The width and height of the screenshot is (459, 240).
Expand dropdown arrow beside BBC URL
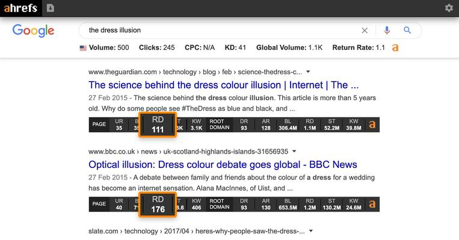tap(294, 151)
